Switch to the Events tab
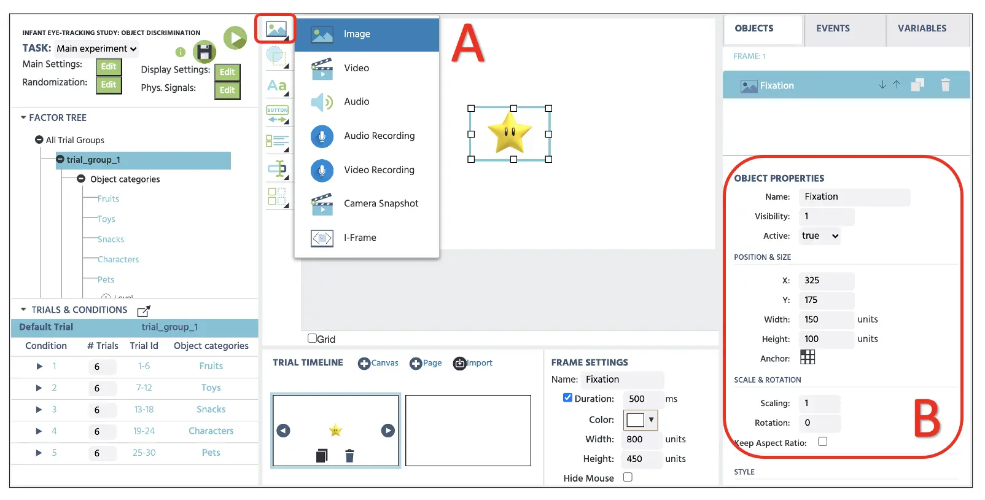The height and width of the screenshot is (500, 985). (845, 29)
